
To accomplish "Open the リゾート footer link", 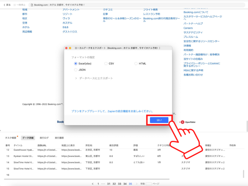I will (x=67, y=14).
